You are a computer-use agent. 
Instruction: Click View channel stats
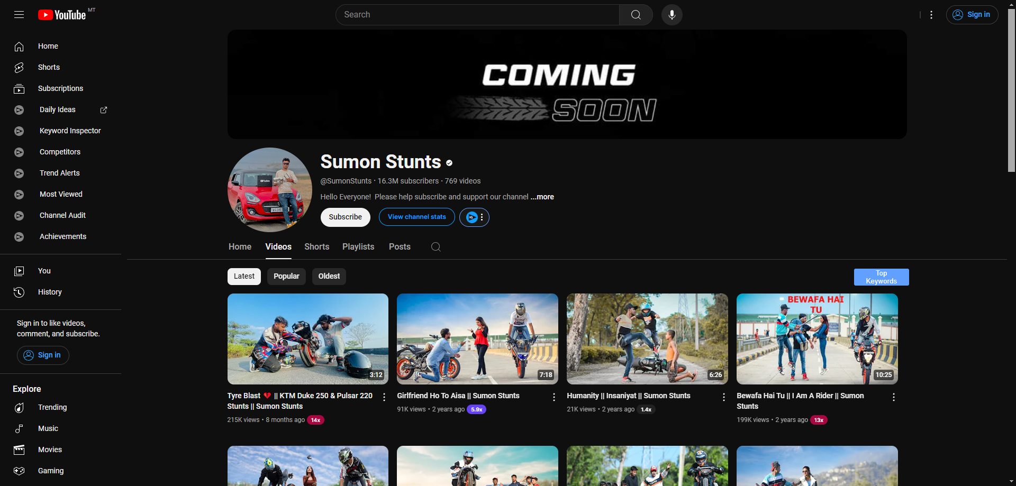417,217
